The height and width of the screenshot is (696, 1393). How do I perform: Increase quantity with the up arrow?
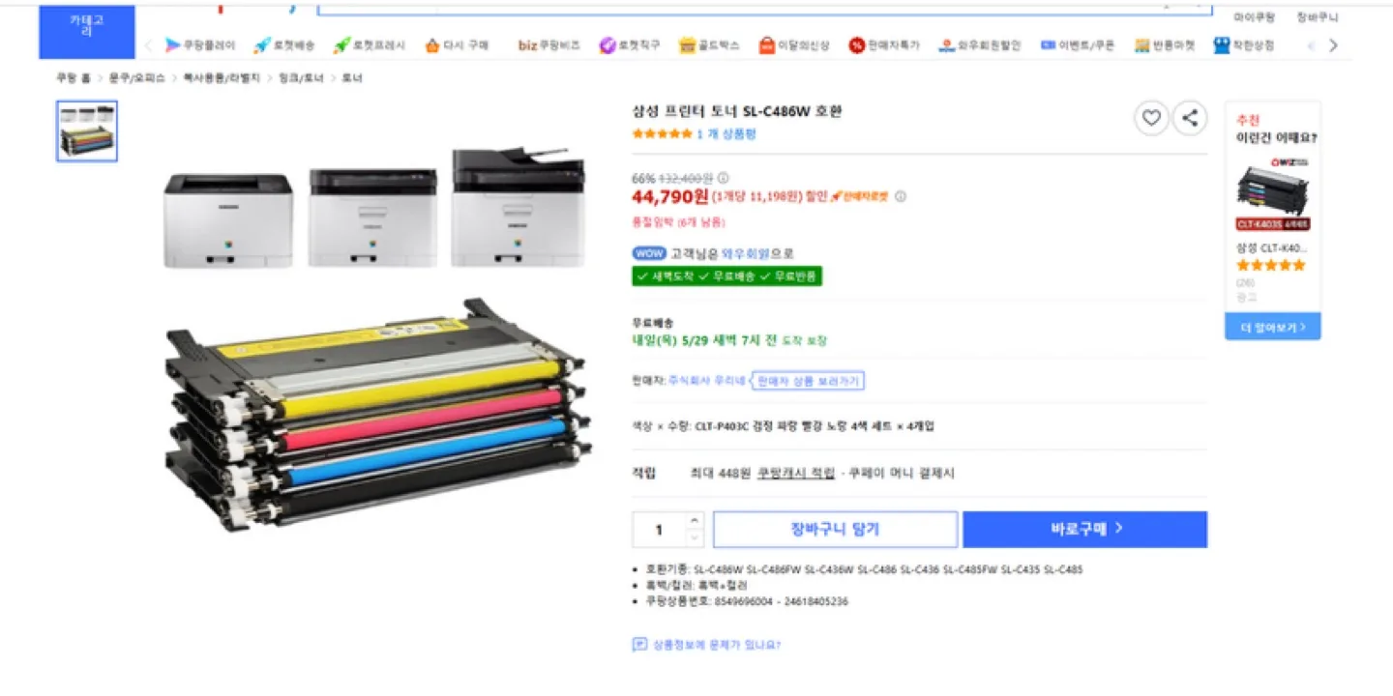click(x=695, y=521)
